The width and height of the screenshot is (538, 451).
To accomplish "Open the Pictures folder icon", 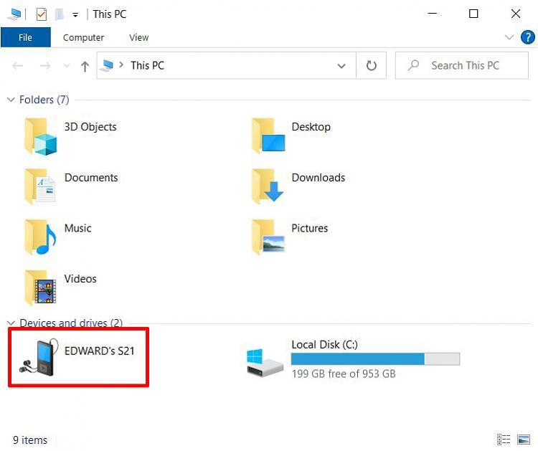I will point(268,237).
